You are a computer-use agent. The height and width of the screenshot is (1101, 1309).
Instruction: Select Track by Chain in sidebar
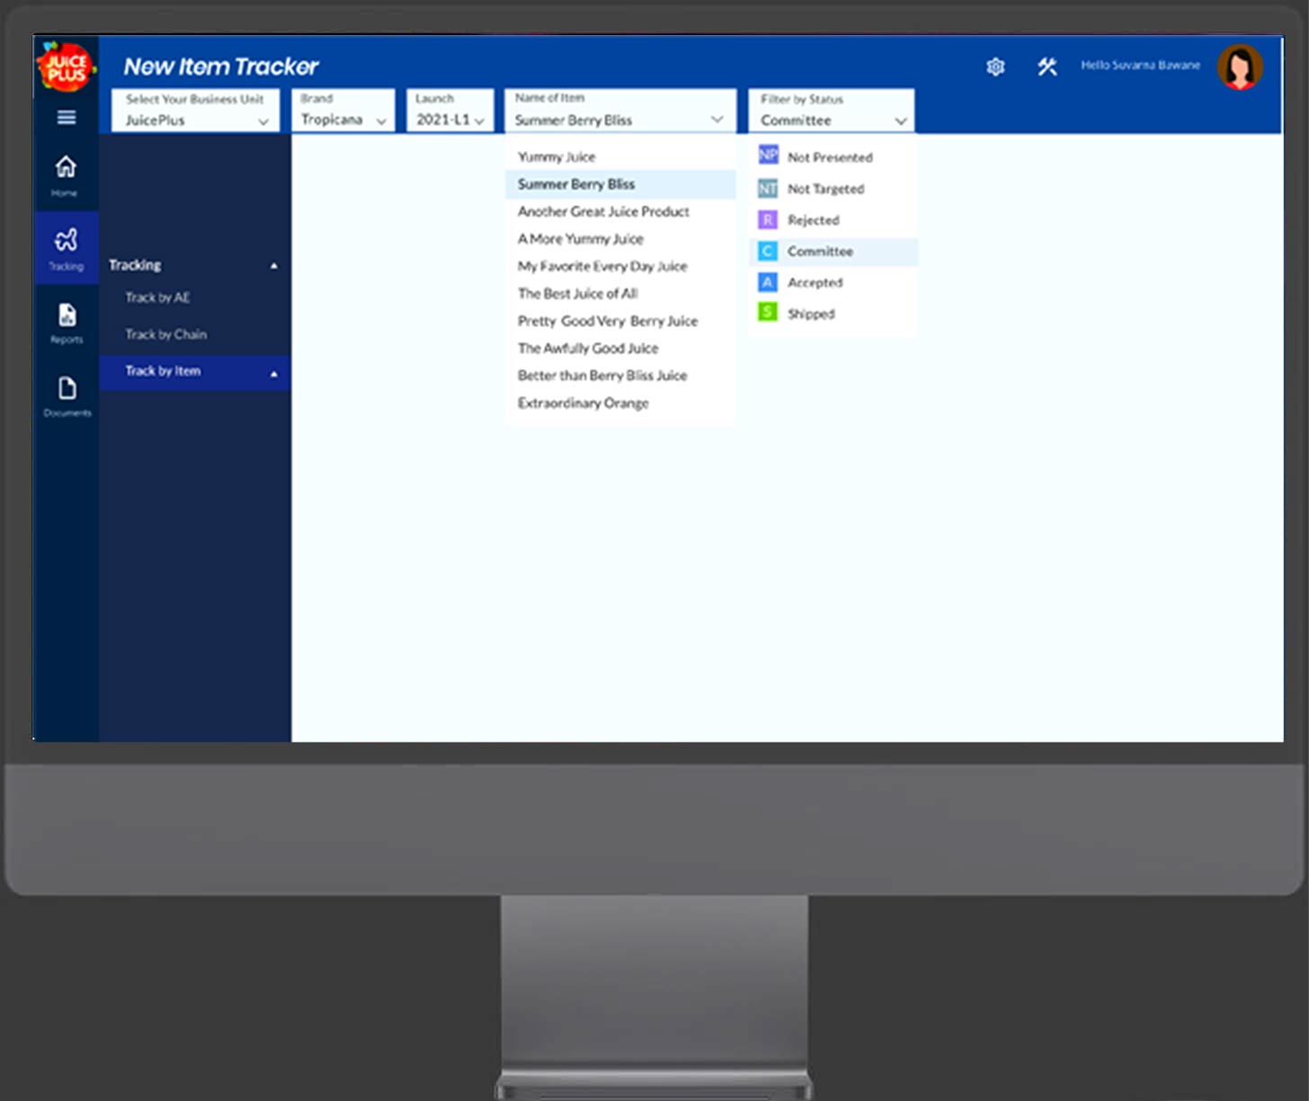point(166,334)
